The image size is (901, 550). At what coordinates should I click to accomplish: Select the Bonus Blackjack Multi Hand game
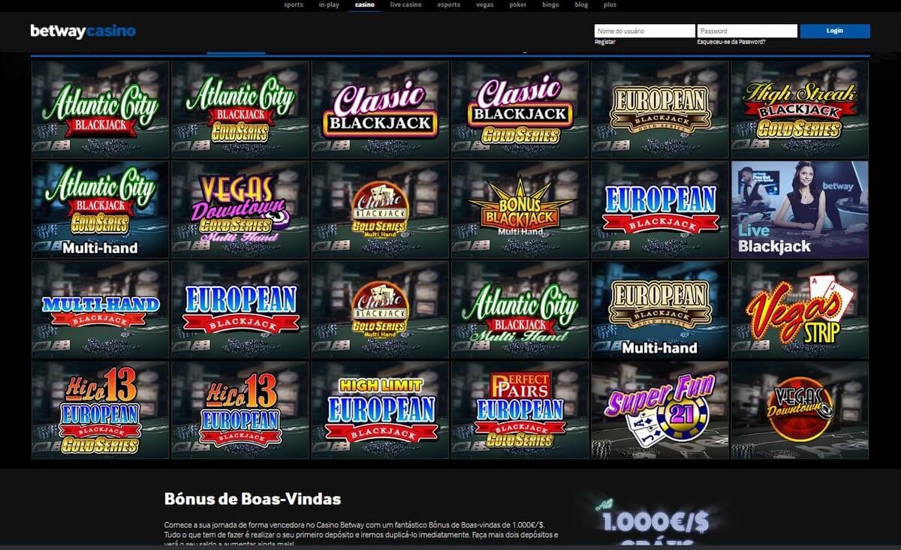point(520,209)
